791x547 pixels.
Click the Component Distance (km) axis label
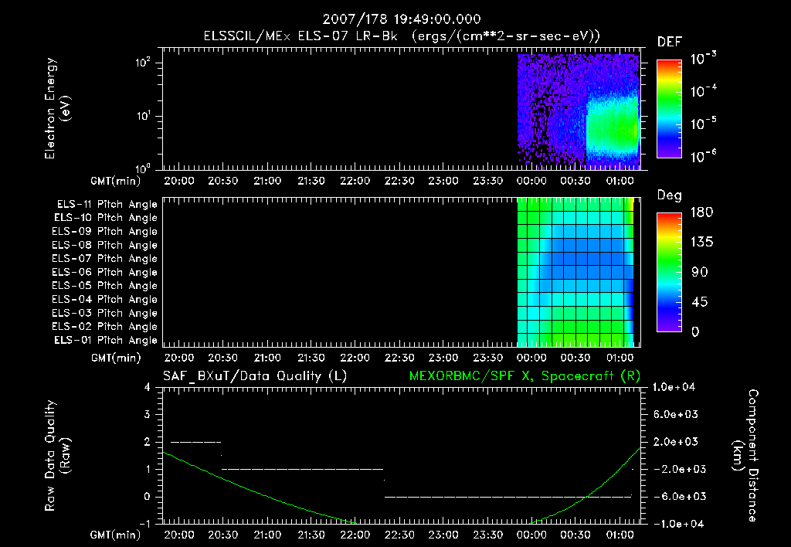pos(745,456)
